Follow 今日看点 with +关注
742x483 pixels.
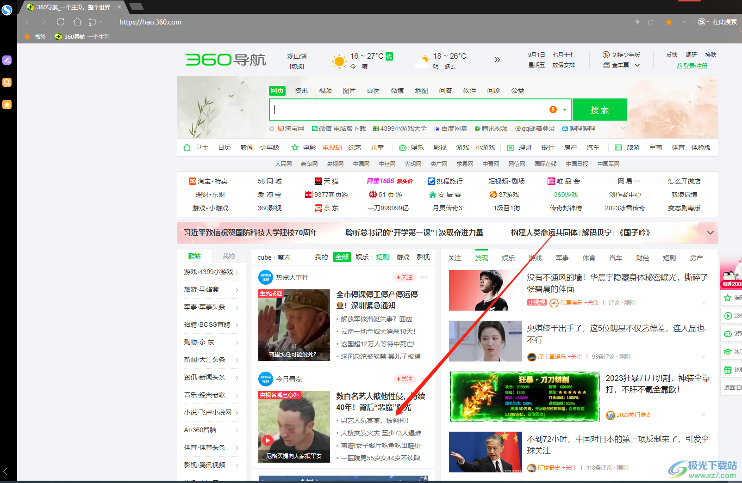click(x=405, y=379)
